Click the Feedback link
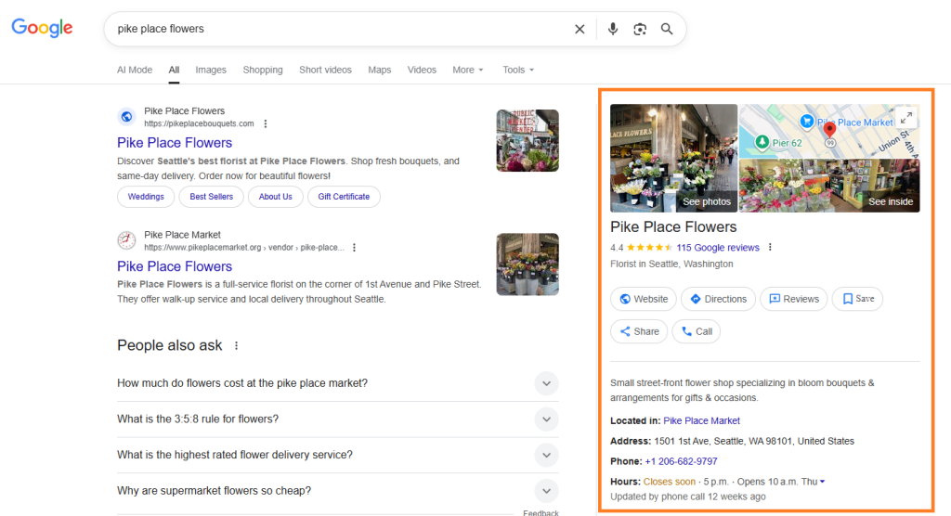The image size is (951, 516). click(541, 512)
